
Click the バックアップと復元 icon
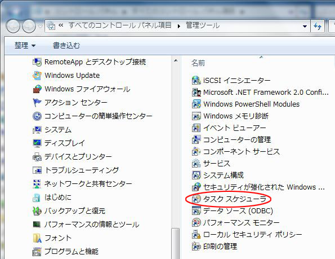point(37,211)
